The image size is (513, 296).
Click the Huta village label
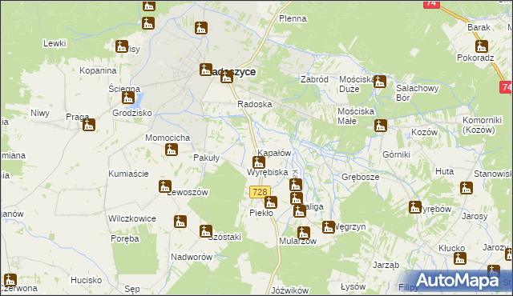click(x=444, y=171)
